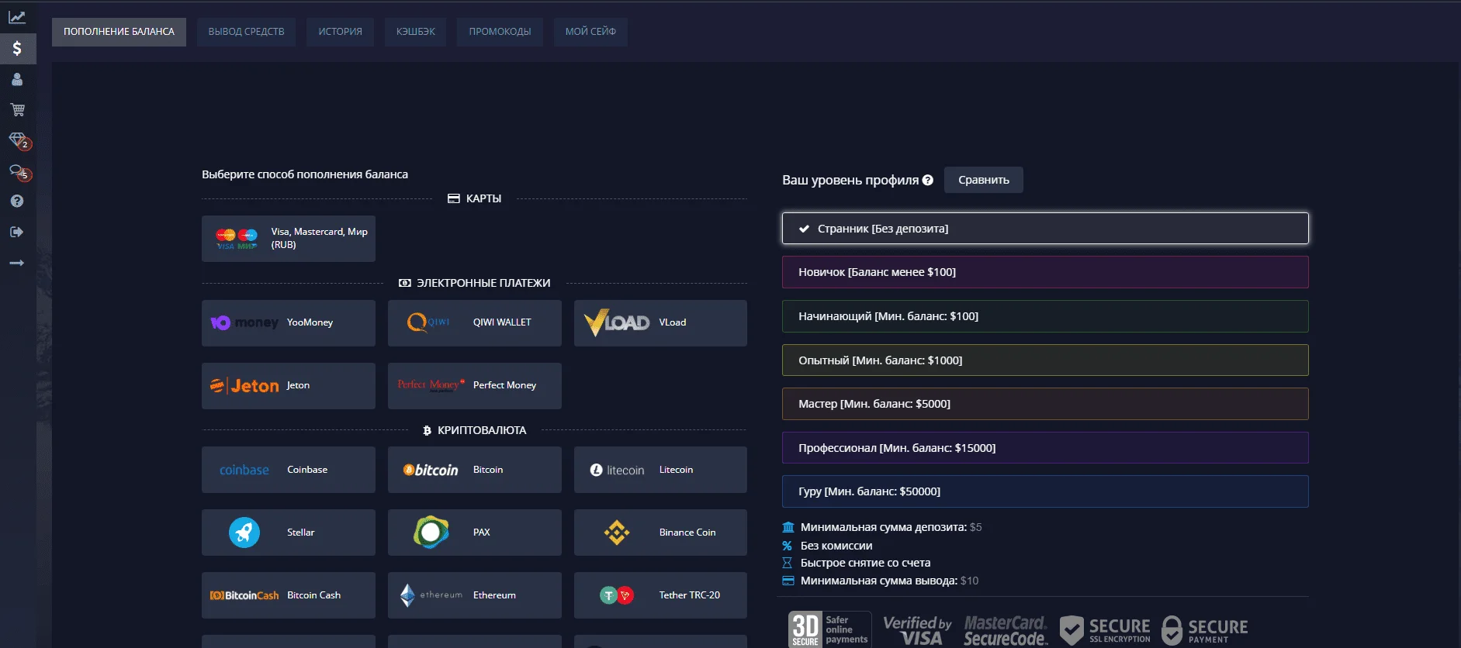Pick Tether TRC-20 payment option
The height and width of the screenshot is (648, 1461).
[660, 595]
